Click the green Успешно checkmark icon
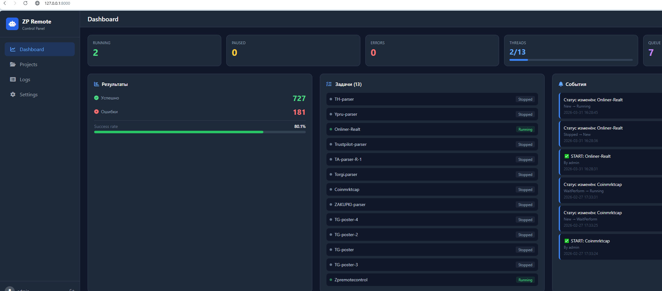 click(96, 98)
